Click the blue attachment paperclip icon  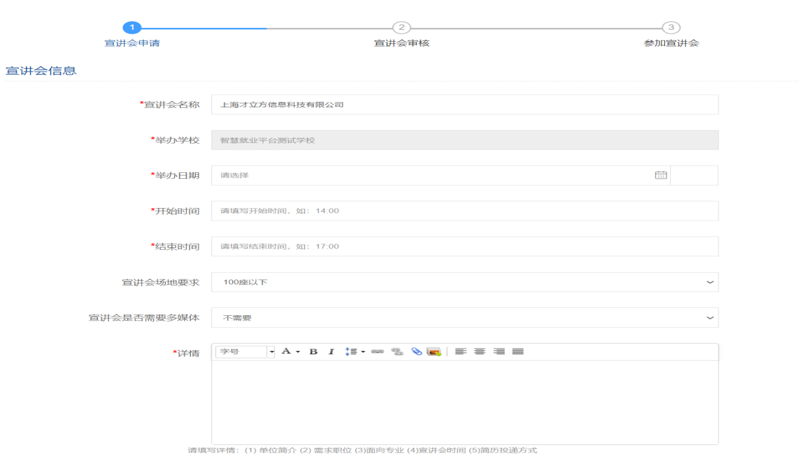pos(416,352)
